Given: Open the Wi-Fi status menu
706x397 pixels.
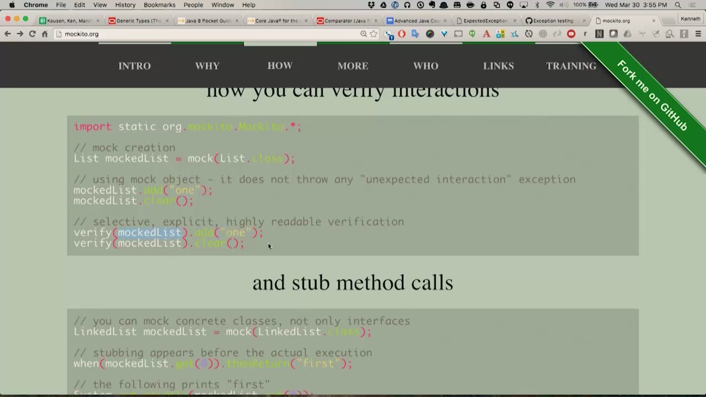Looking at the screenshot, I should [x=550, y=5].
